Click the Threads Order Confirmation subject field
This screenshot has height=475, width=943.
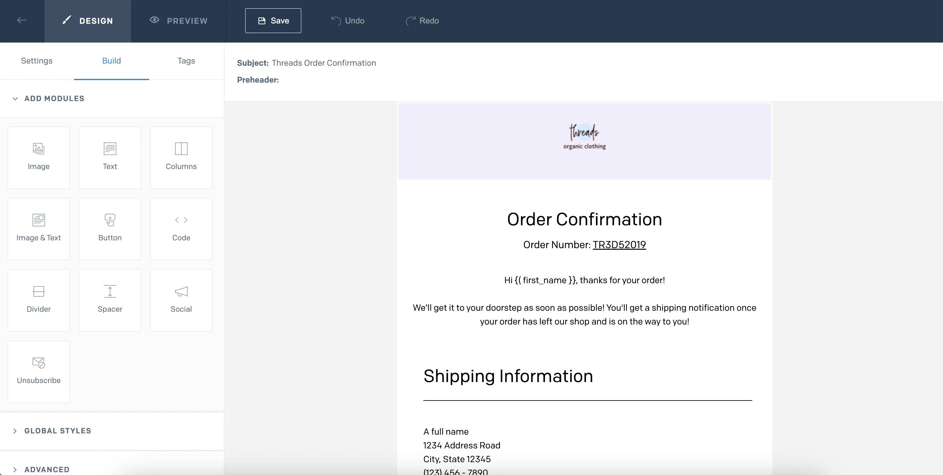pos(324,63)
